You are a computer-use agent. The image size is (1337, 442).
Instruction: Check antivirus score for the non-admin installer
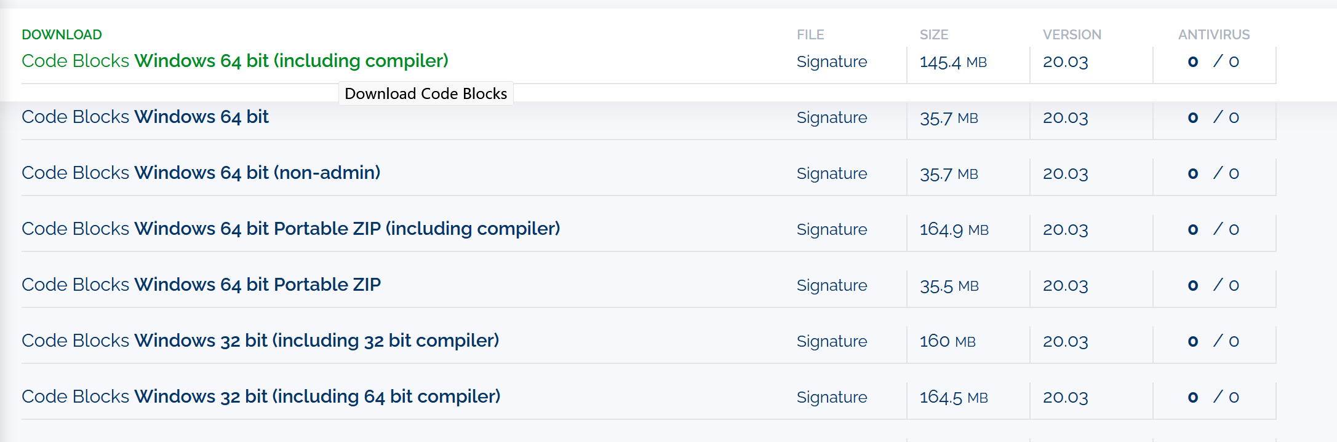point(1213,173)
